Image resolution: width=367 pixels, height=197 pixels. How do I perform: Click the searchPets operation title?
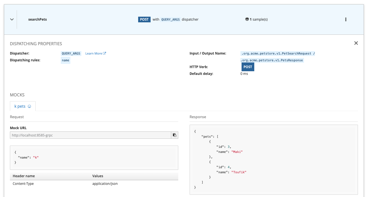point(38,20)
